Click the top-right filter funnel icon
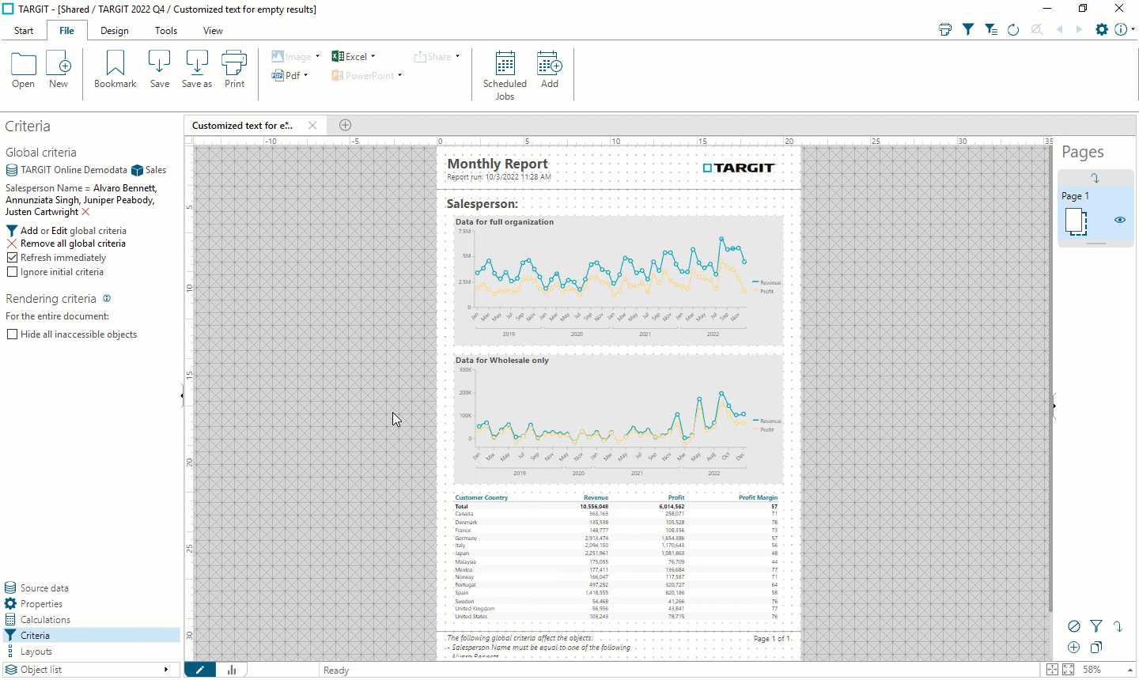The width and height of the screenshot is (1139, 680). [968, 29]
